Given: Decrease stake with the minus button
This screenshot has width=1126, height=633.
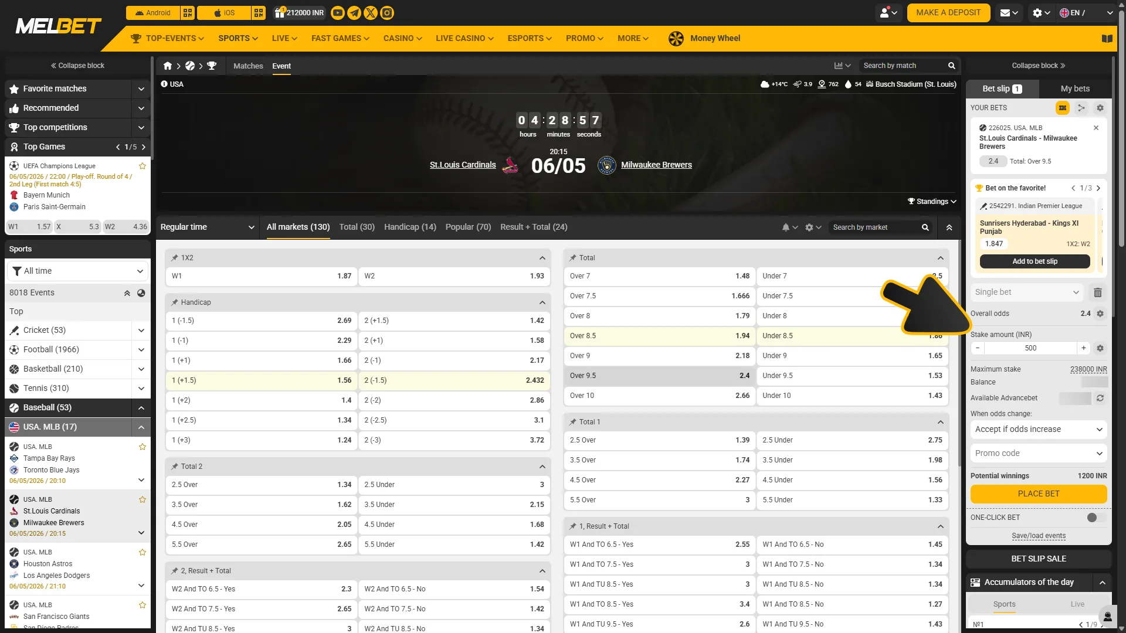Looking at the screenshot, I should click(x=978, y=348).
